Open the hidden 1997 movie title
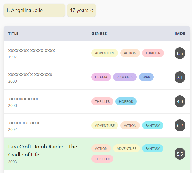The width and height of the screenshot is (192, 173). pos(32,50)
